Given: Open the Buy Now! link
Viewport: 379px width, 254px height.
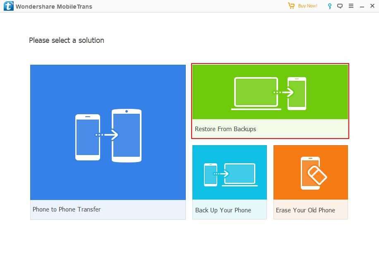Looking at the screenshot, I should (x=307, y=6).
